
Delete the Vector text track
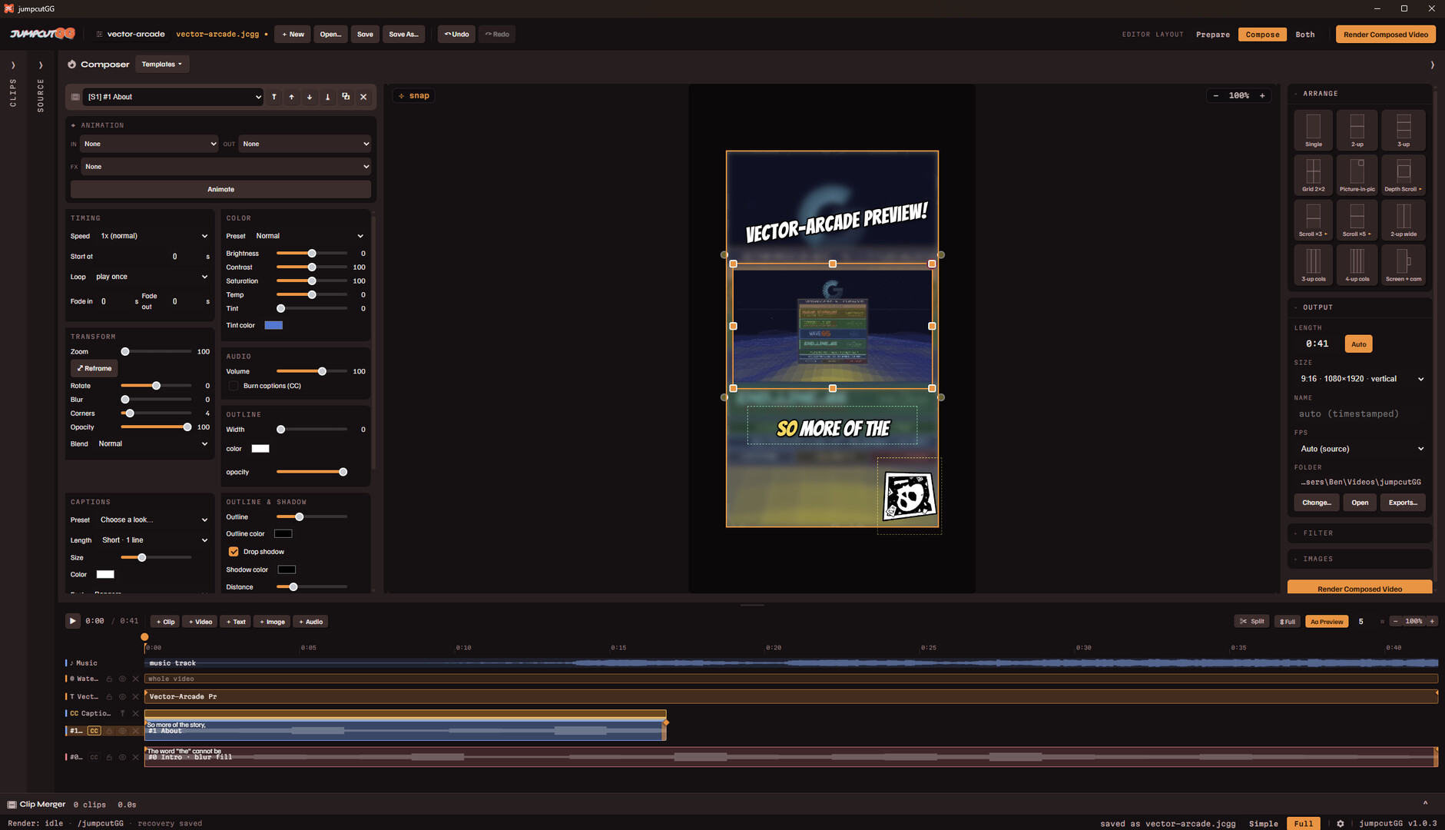[136, 696]
